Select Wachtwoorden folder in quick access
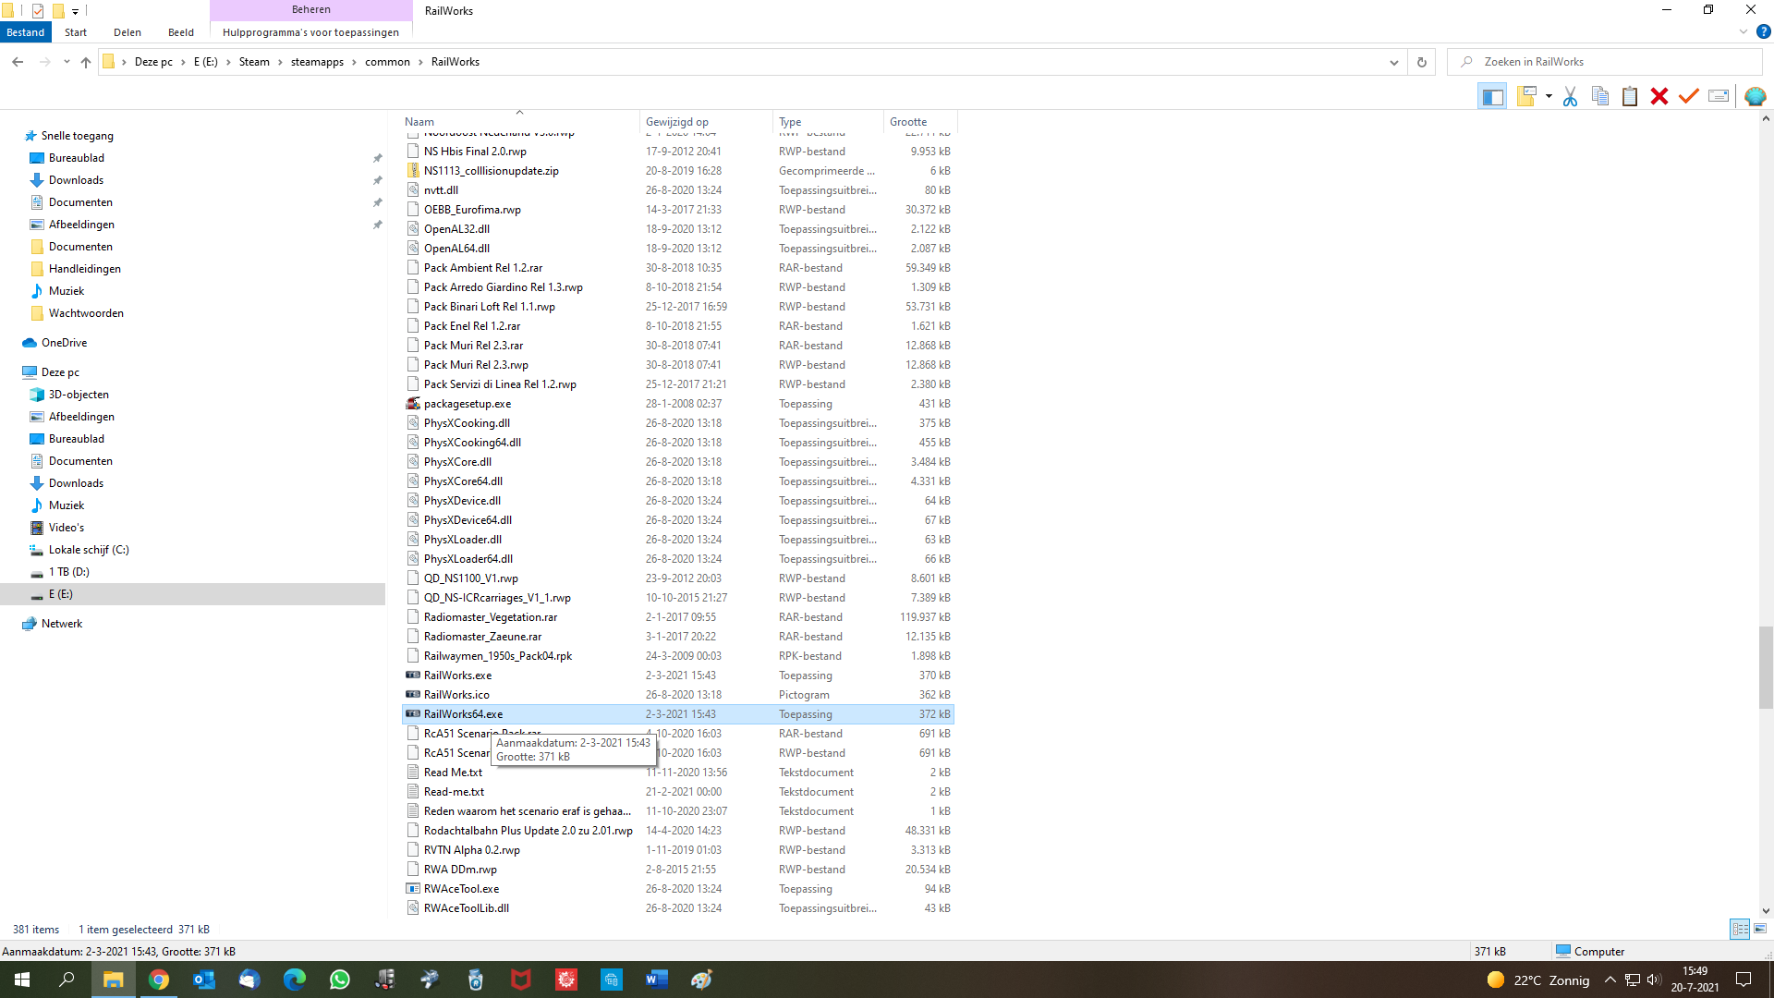This screenshot has width=1774, height=998. click(x=86, y=313)
